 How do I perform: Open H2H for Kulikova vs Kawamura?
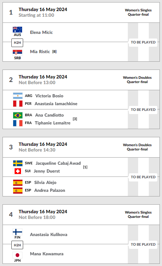click(x=17, y=245)
